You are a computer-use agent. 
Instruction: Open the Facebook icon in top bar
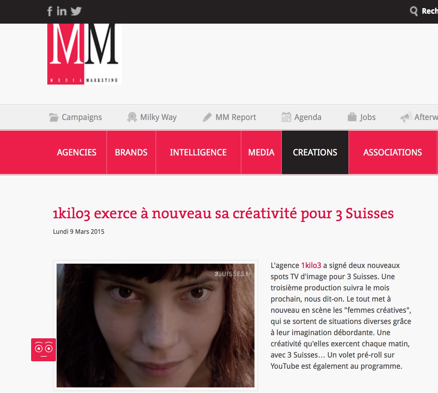coord(49,12)
